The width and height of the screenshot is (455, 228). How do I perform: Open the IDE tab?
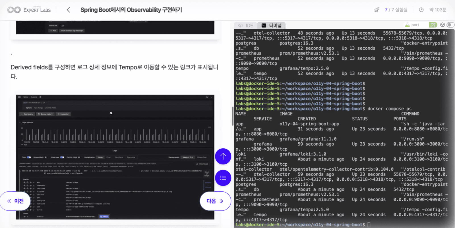click(246, 26)
